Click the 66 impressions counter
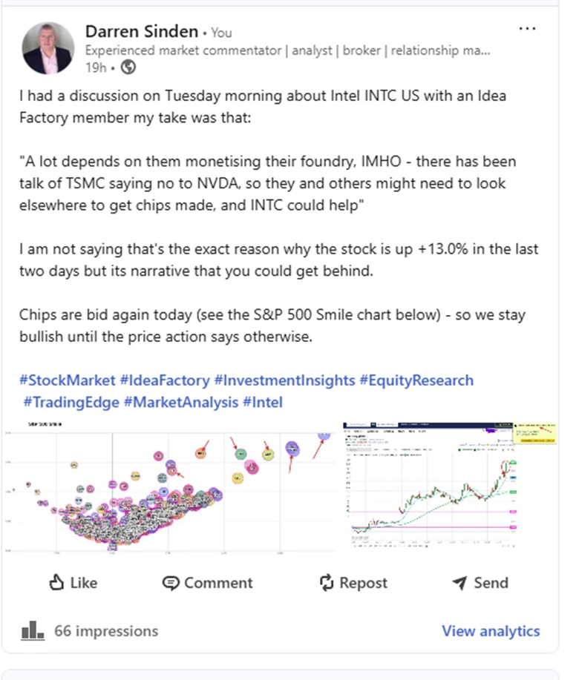 pyautogui.click(x=107, y=631)
